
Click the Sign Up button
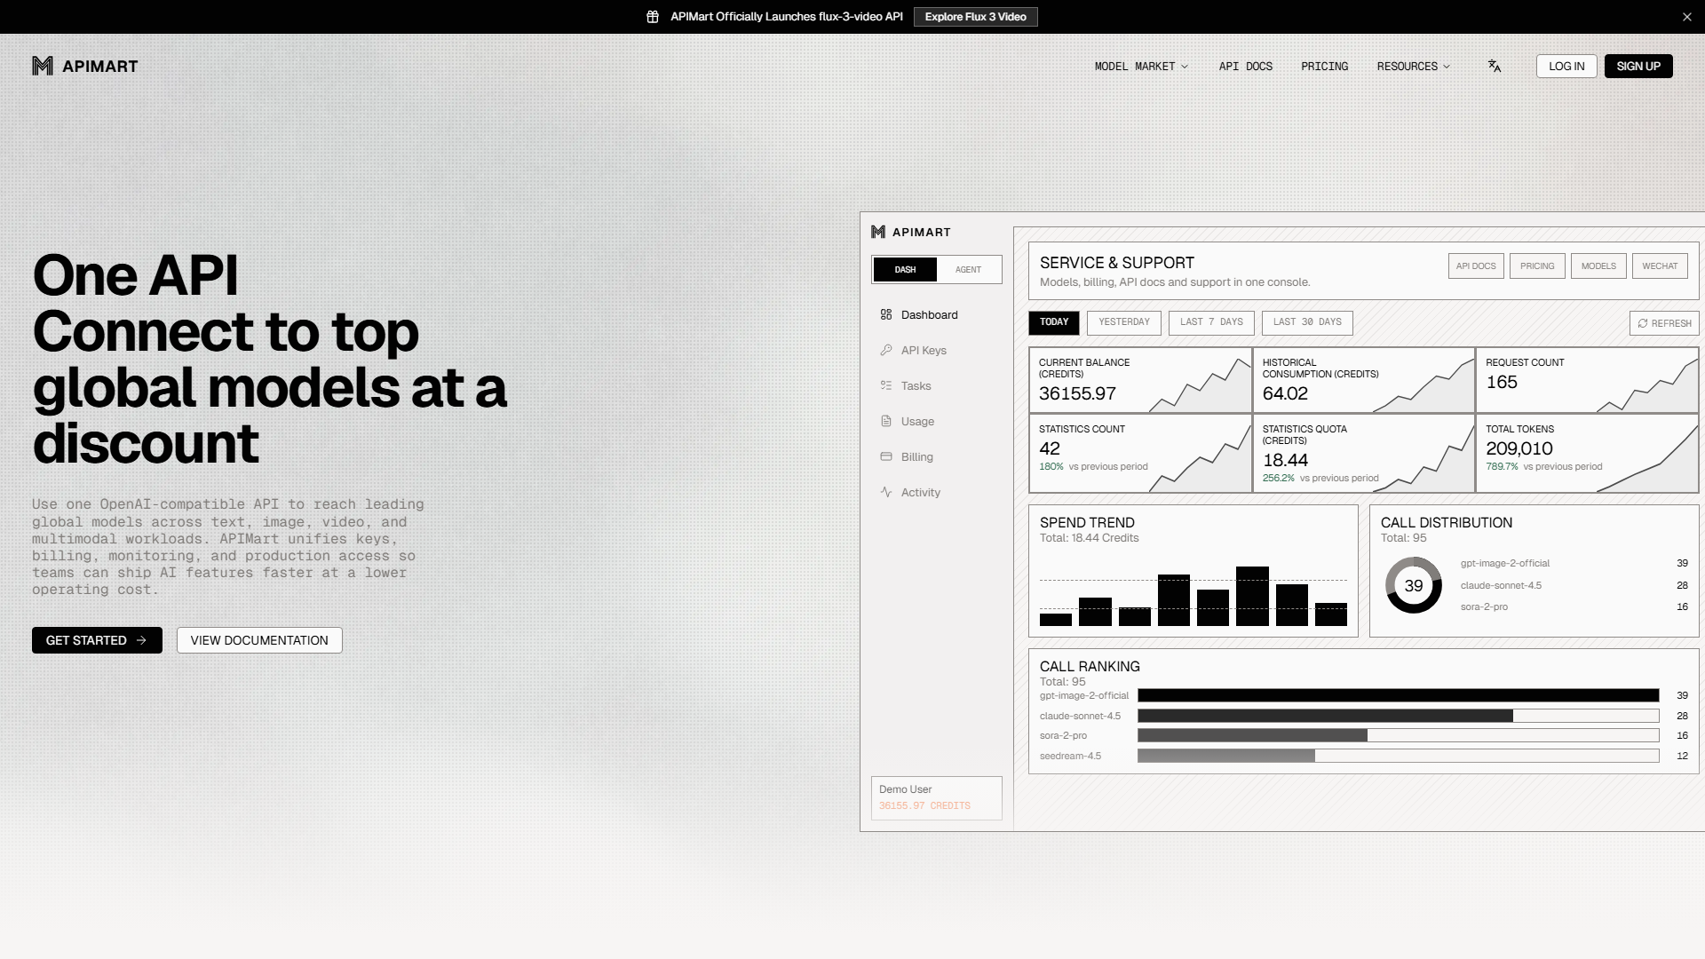1638,66
